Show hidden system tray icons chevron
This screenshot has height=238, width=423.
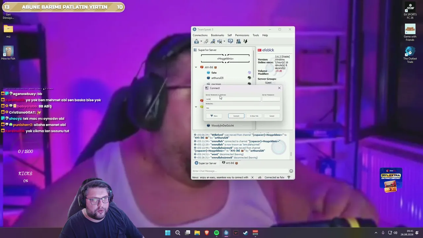[376, 233]
